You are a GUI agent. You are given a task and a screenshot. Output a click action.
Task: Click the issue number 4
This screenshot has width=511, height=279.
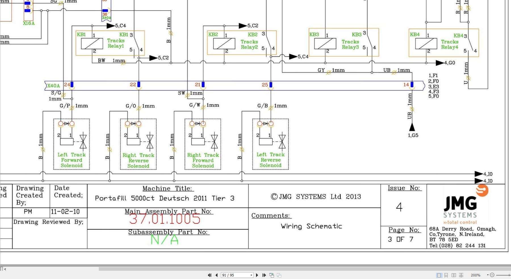399,207
